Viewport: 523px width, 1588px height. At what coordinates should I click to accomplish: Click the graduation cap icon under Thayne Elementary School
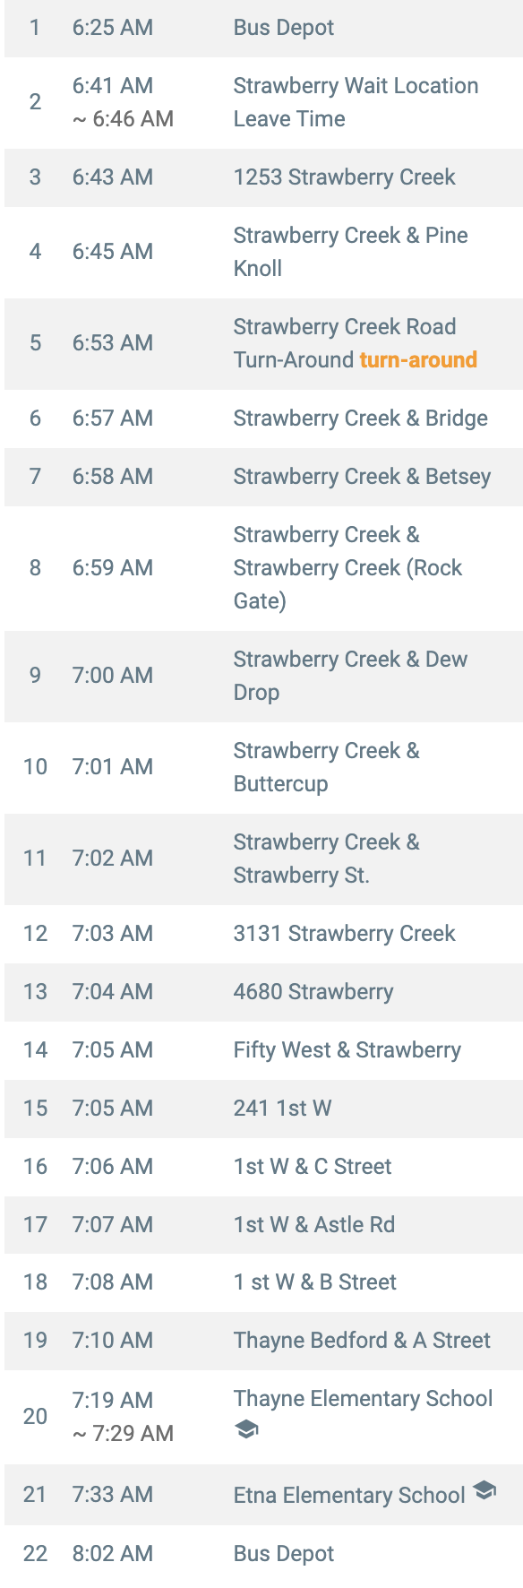tap(246, 1429)
